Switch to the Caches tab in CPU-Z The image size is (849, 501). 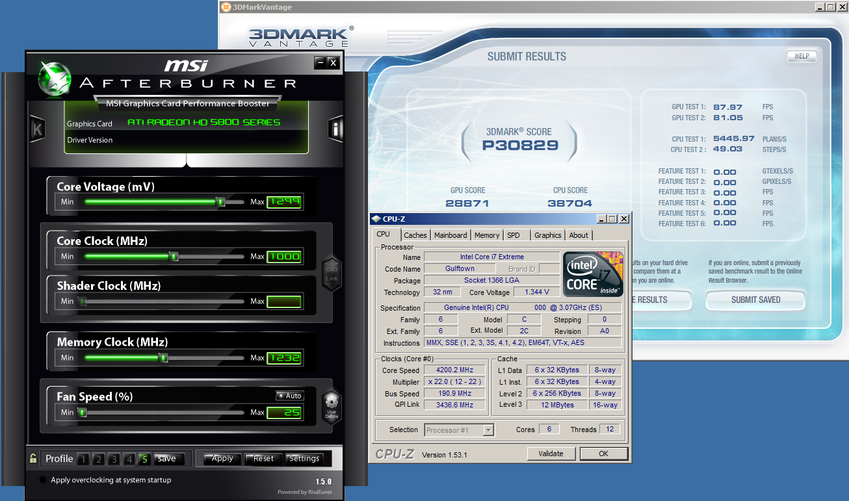click(415, 235)
